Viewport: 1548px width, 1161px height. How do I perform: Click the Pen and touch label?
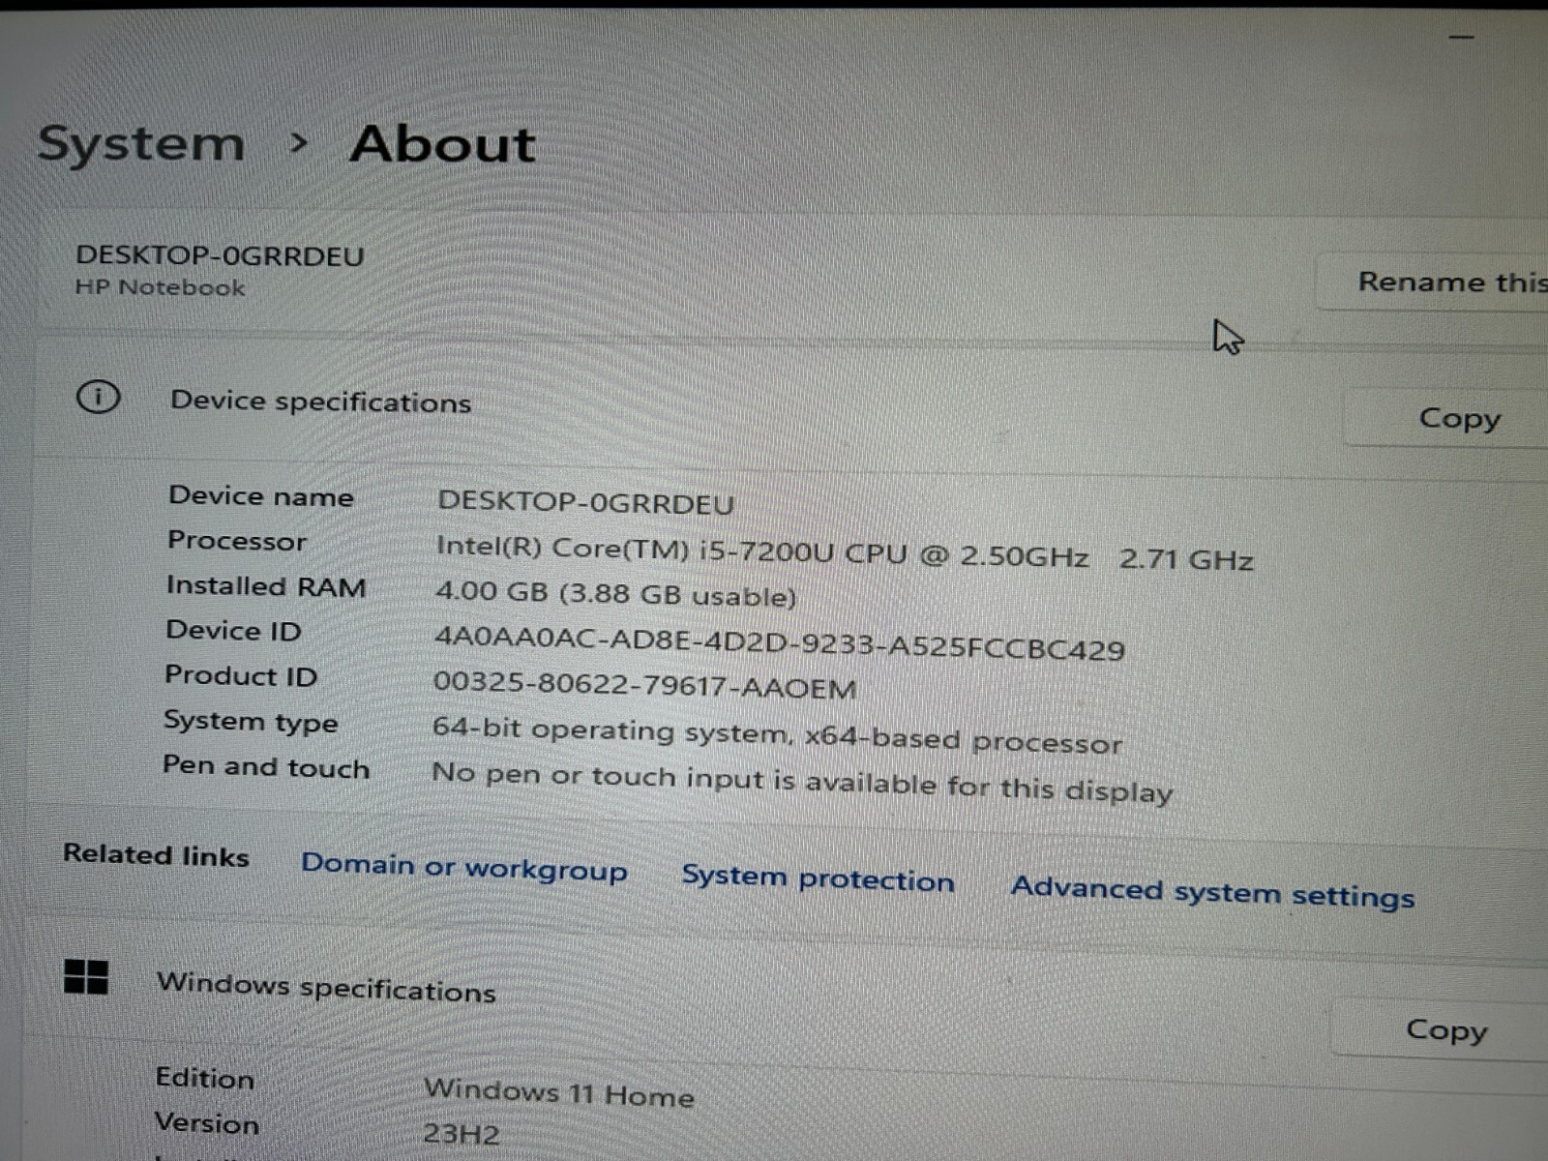point(266,767)
